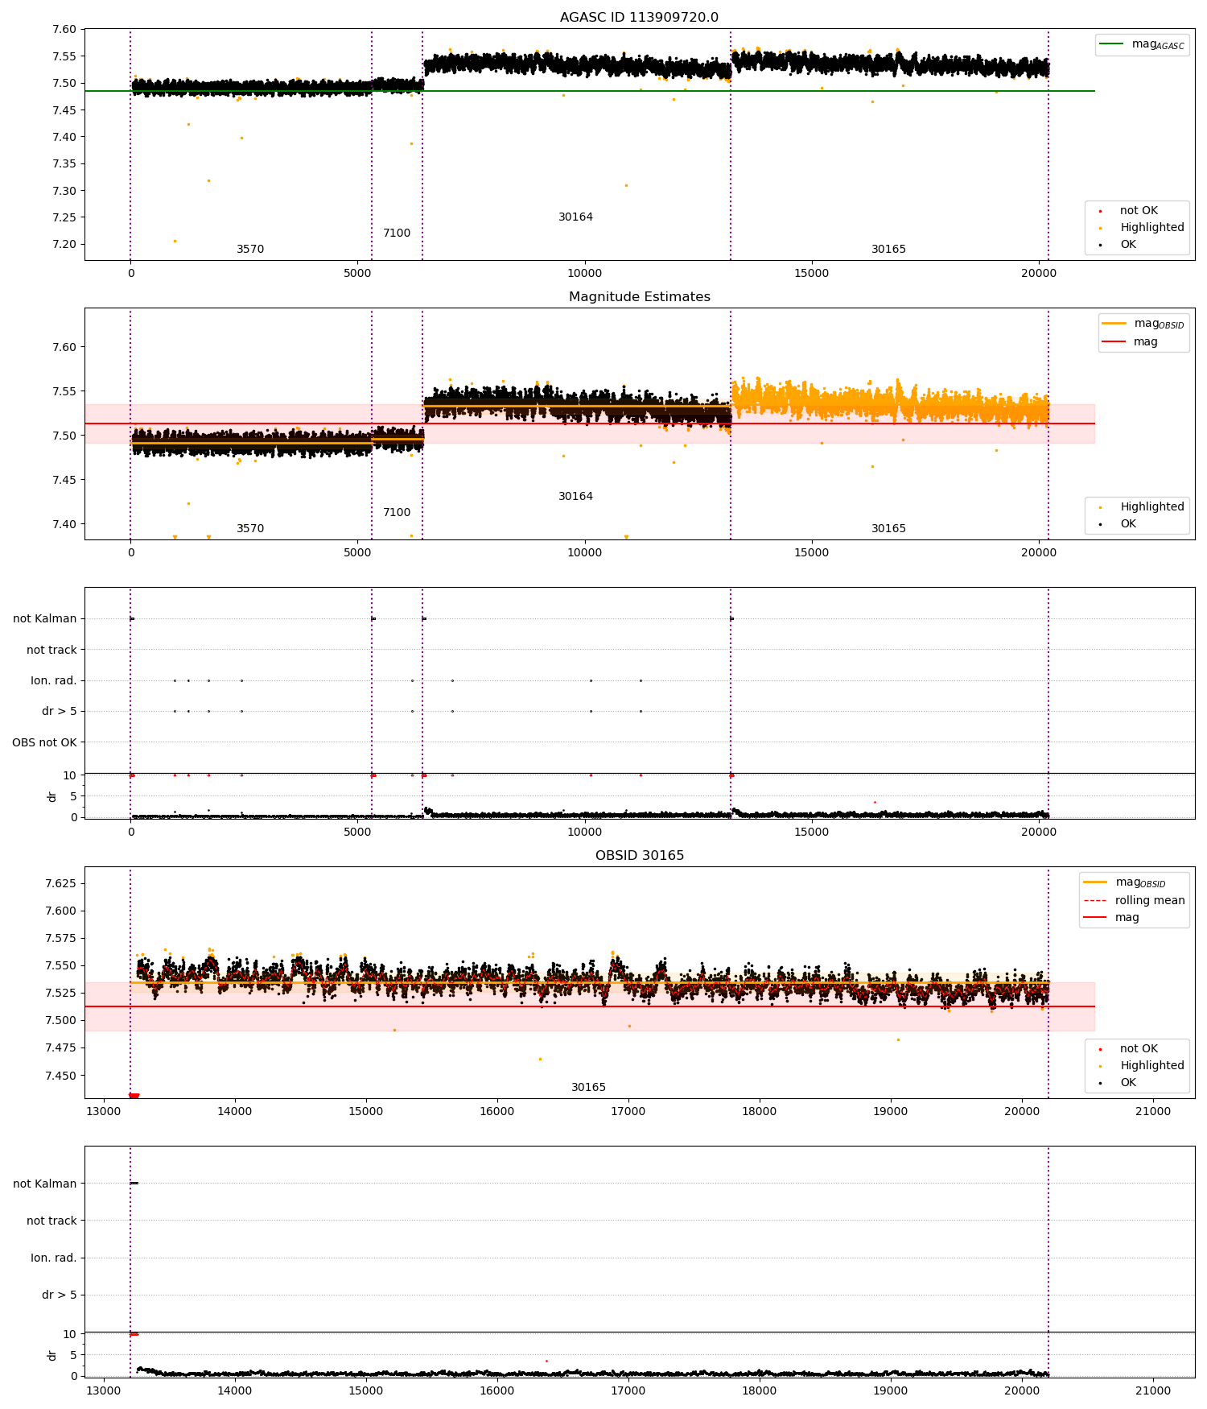
Task: Click the "30164" label in AGASC ID plot
Action: 576,217
